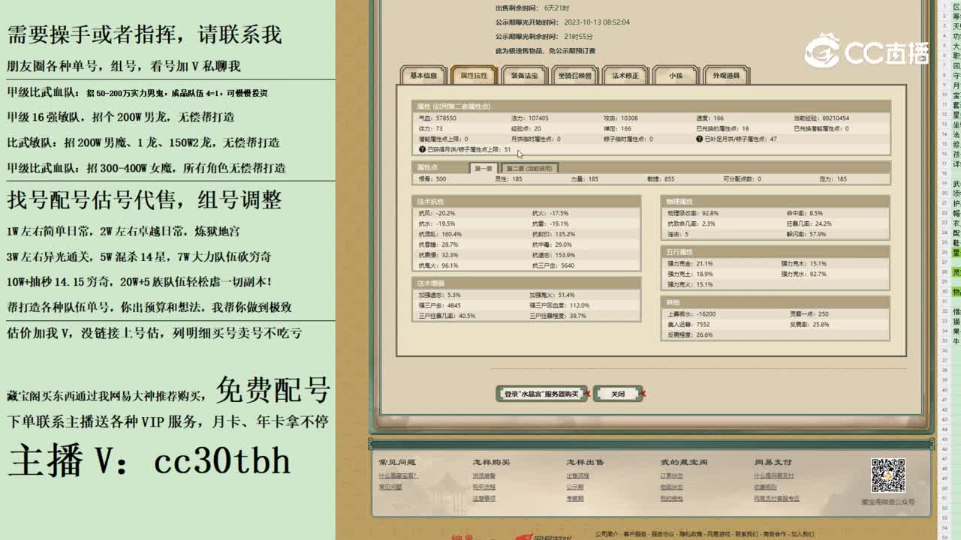The width and height of the screenshot is (961, 540).
Task: Click the 抗三尸虫: 5640 entry
Action: [553, 265]
